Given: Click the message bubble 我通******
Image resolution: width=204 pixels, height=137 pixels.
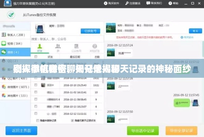Looking at the screenshot, I should 125,53.
